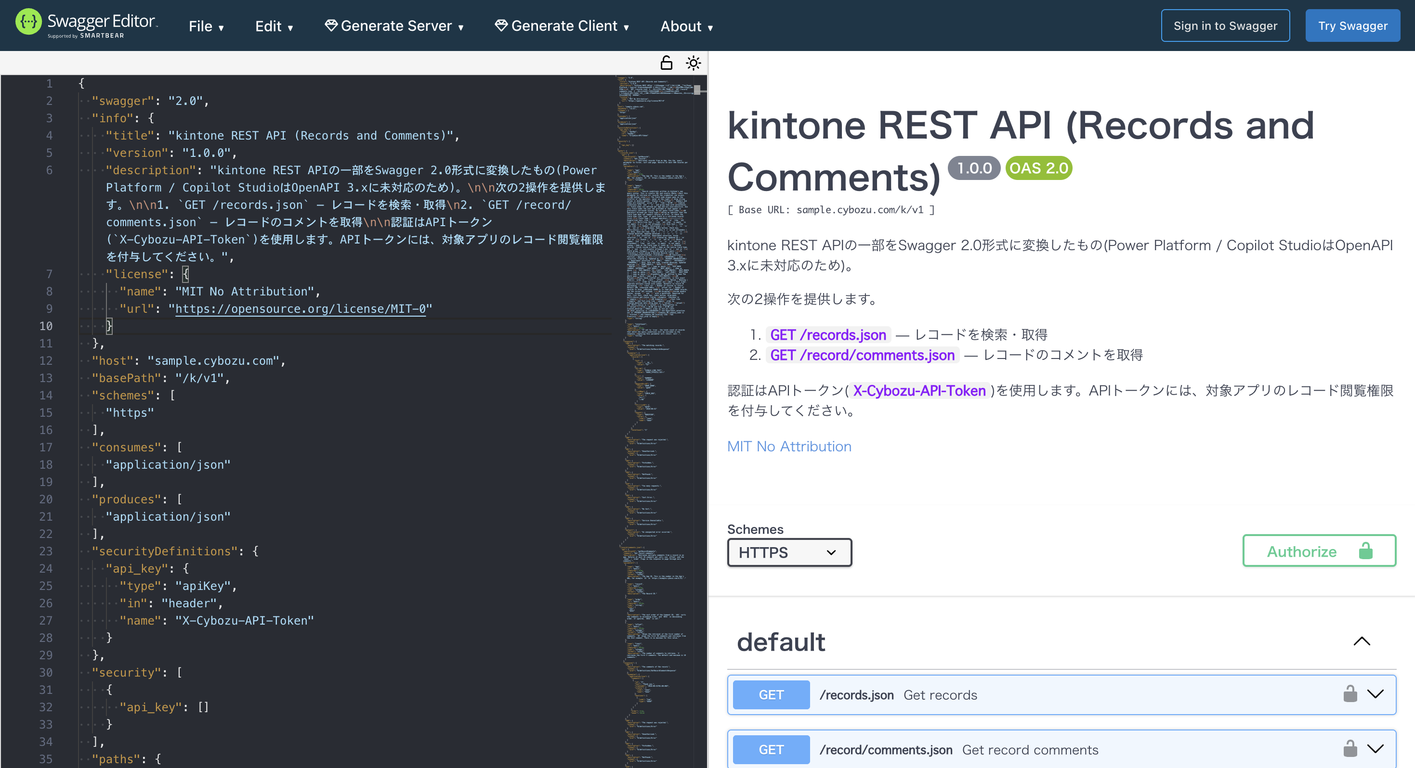Open the Generate Server menu
The width and height of the screenshot is (1415, 768).
click(x=394, y=26)
